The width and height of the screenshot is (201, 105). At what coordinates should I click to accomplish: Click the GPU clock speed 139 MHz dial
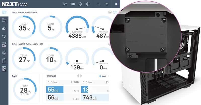tap(77, 59)
